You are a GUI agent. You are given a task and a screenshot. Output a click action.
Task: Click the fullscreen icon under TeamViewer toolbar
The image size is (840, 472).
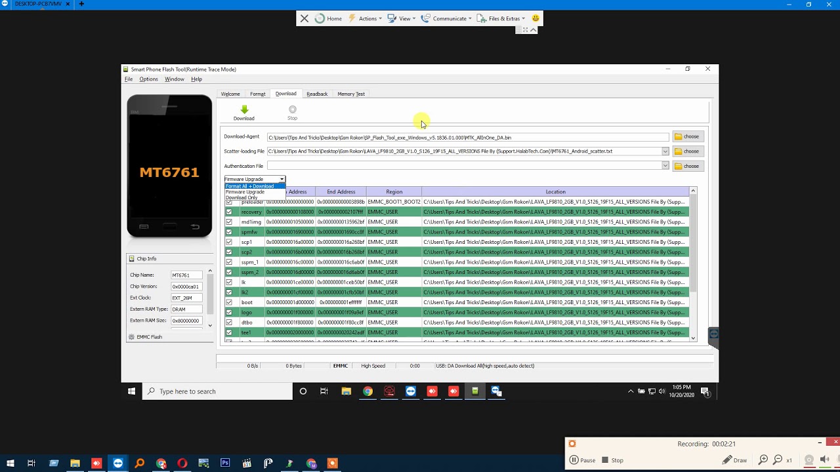525,30
